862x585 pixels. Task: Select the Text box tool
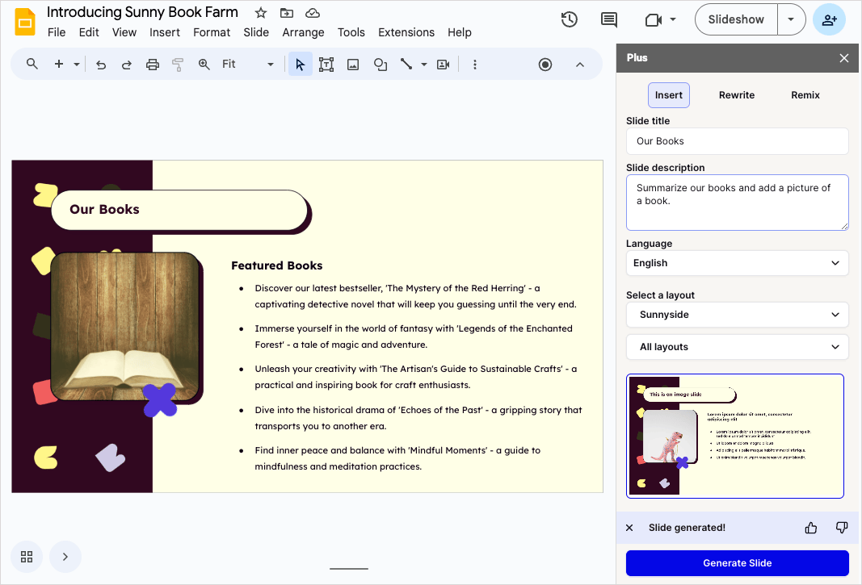pos(326,65)
